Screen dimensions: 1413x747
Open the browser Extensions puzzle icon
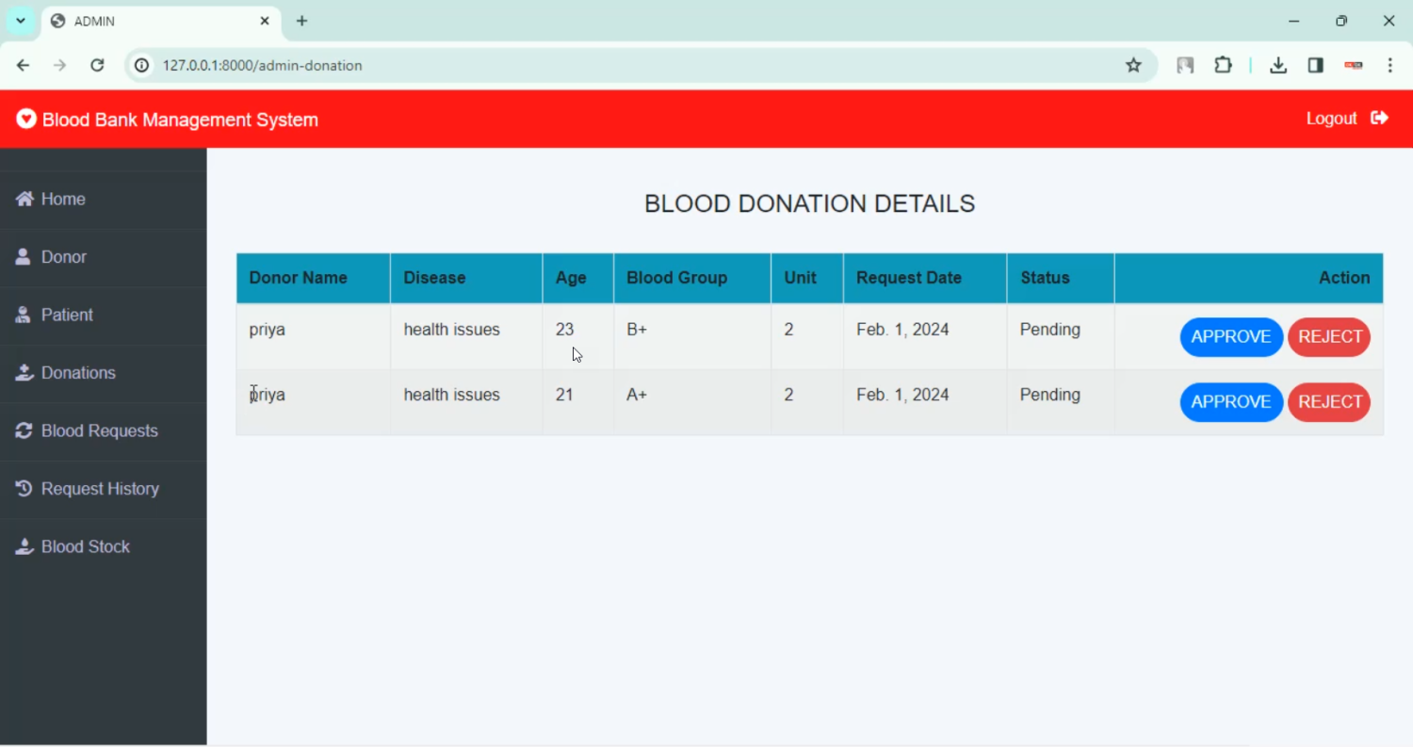[x=1223, y=65]
